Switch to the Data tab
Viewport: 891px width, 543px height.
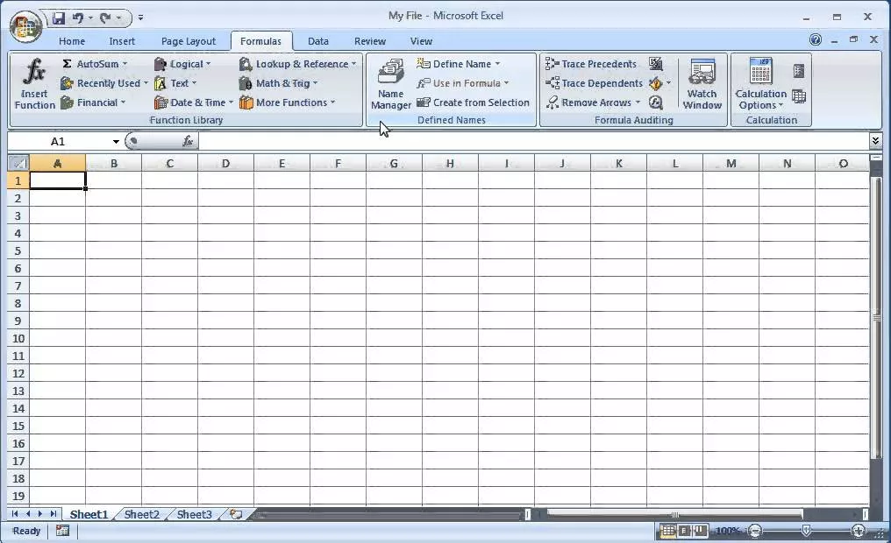(318, 41)
